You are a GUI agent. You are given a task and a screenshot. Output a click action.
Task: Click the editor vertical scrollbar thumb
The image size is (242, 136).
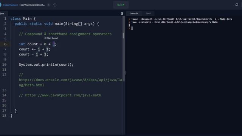123,36
